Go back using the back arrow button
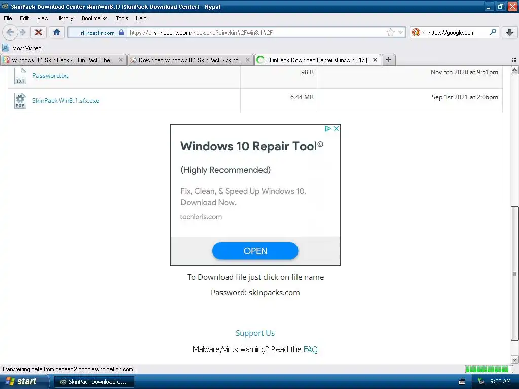This screenshot has height=389, width=519. 10,32
